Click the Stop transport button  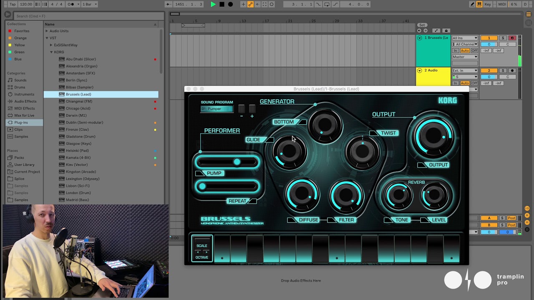click(222, 4)
